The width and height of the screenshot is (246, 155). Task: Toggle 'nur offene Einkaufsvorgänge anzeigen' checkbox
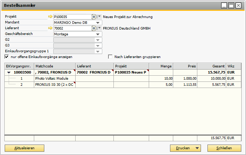(6, 57)
